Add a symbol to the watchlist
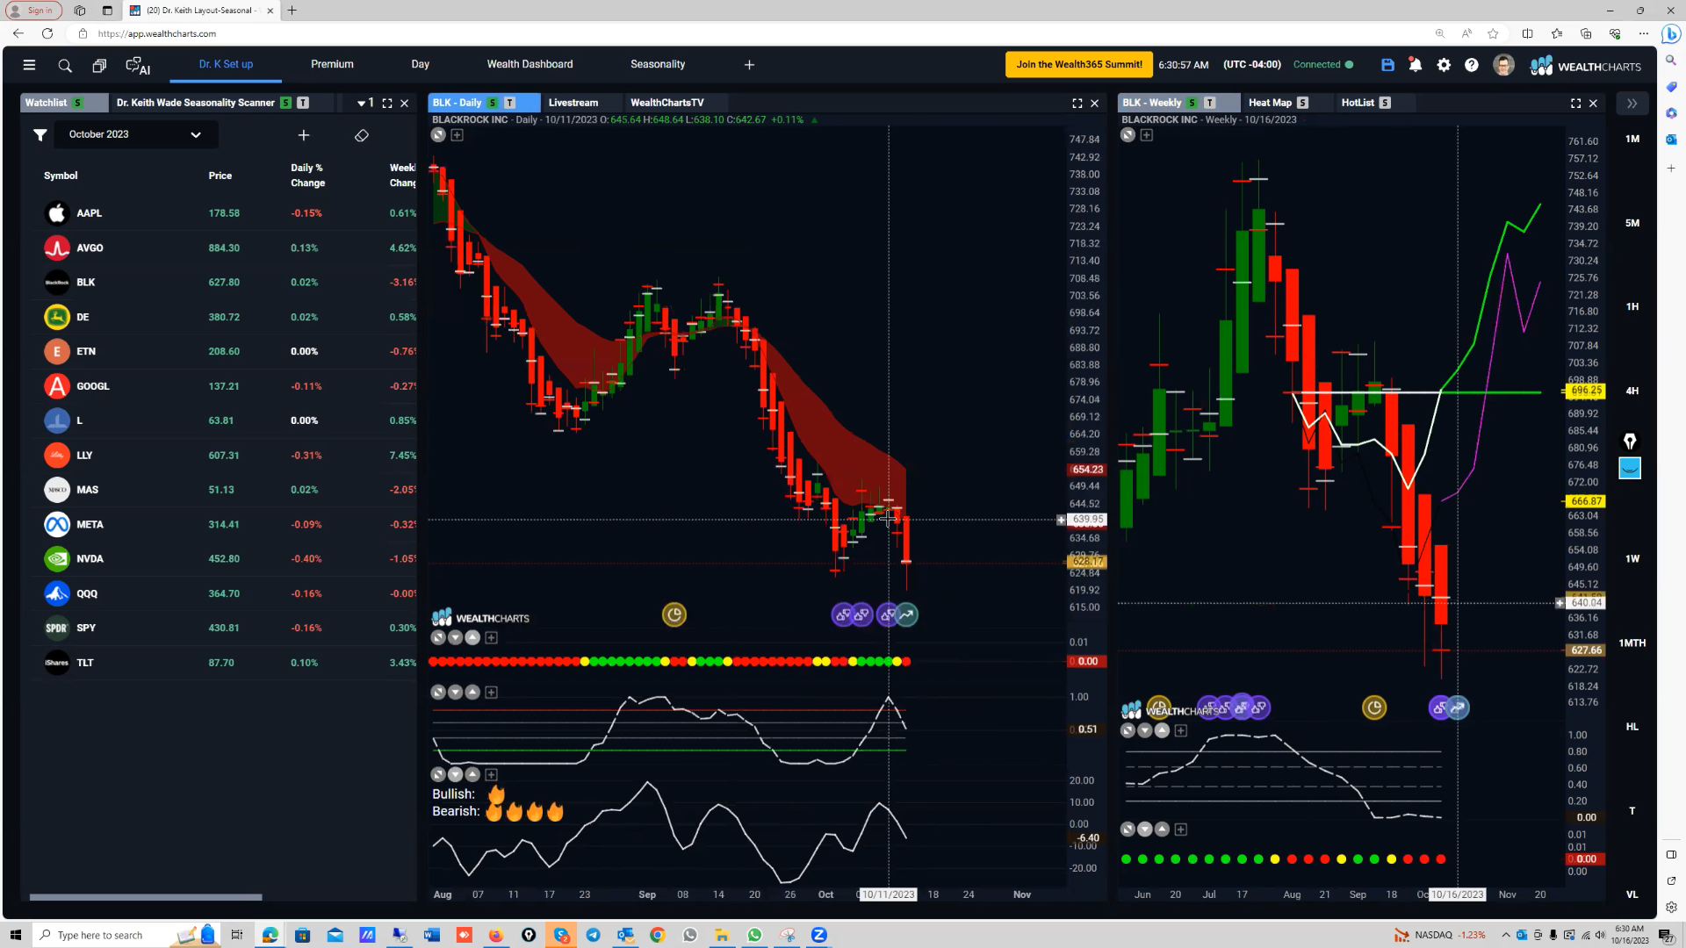The image size is (1686, 948). pyautogui.click(x=304, y=135)
